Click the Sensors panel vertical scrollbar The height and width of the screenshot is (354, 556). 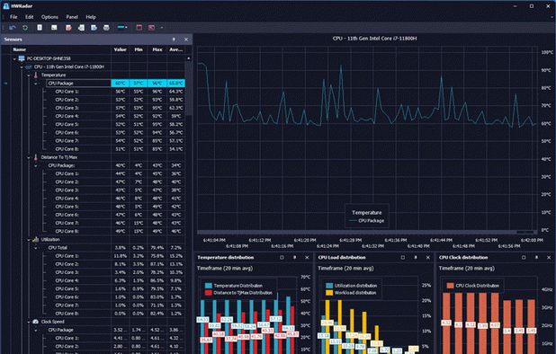point(189,88)
